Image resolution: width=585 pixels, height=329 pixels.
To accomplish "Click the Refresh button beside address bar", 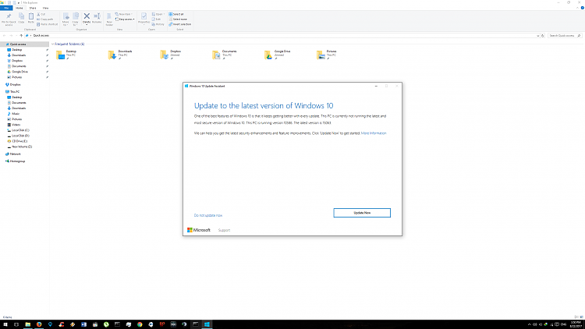I will click(x=542, y=35).
